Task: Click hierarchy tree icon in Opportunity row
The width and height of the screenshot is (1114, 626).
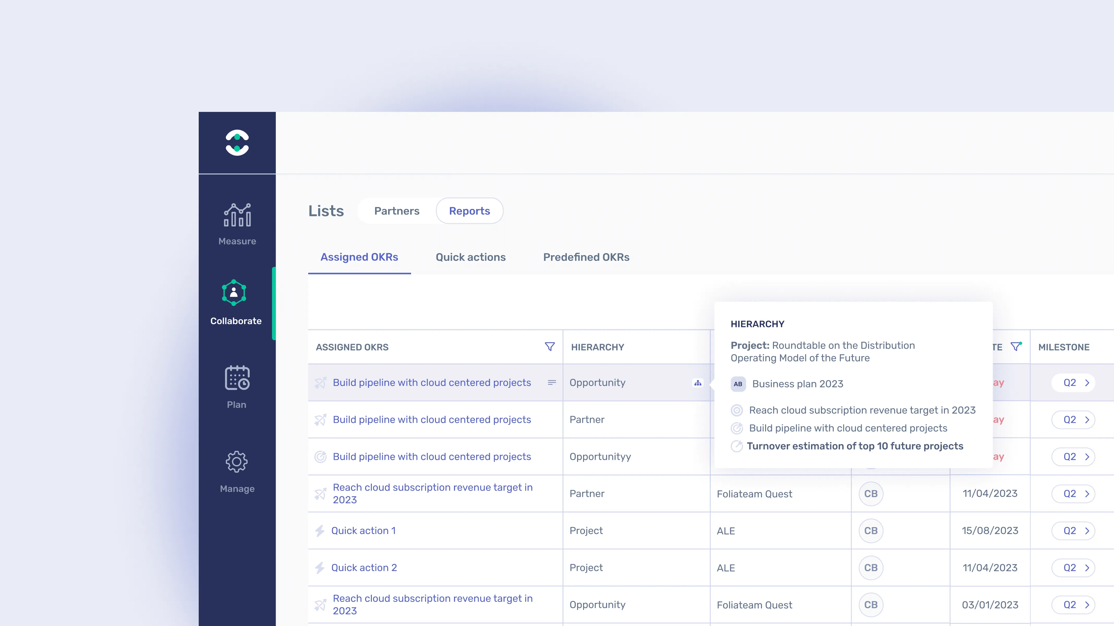Action: click(698, 383)
